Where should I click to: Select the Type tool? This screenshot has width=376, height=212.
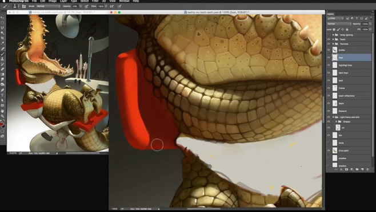click(3, 95)
